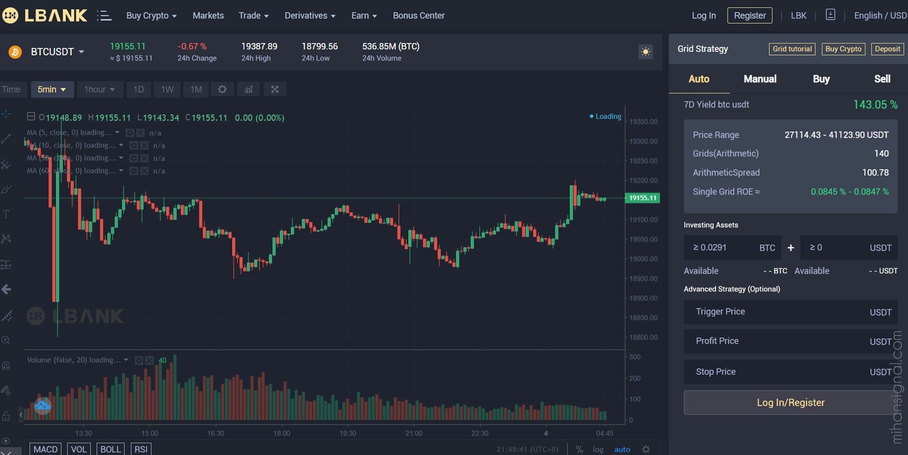Activate the magnet mode tool
908x455 pixels.
pyautogui.click(x=6, y=366)
